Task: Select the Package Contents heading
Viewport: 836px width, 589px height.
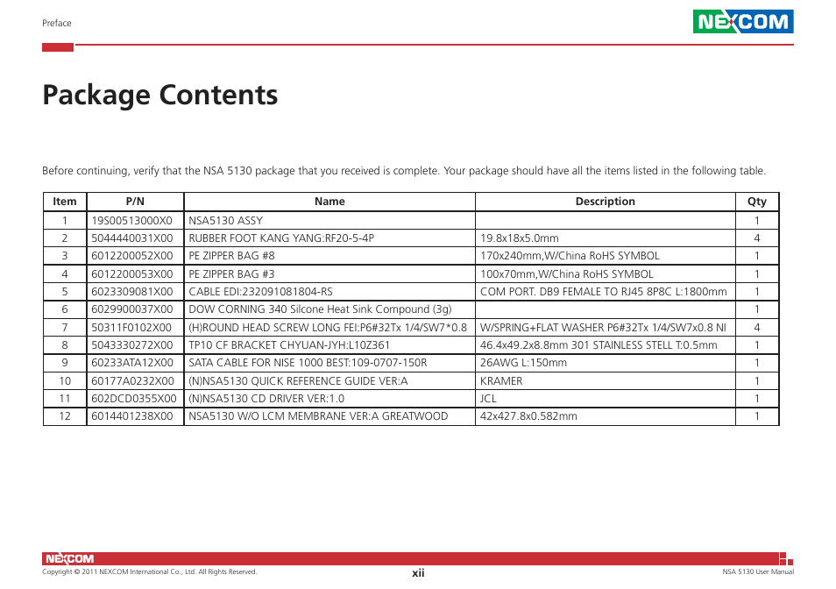Action: tap(160, 96)
